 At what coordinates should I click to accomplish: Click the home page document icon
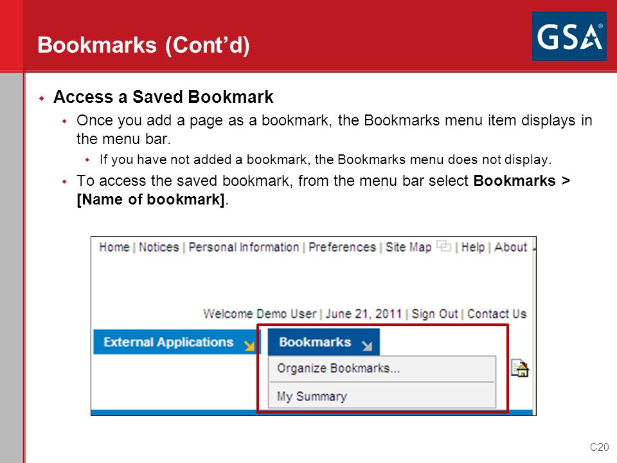click(x=520, y=368)
